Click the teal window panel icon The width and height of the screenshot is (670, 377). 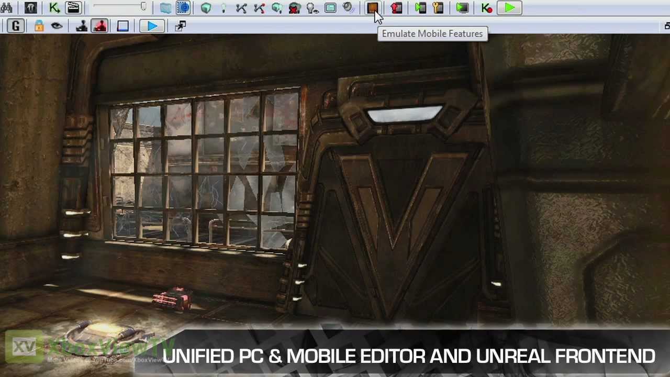[330, 8]
